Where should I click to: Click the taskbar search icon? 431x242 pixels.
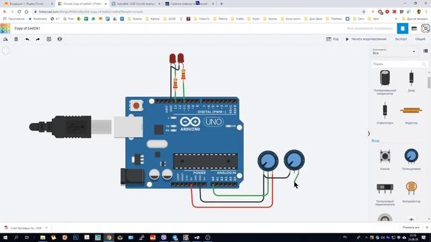pos(16,237)
